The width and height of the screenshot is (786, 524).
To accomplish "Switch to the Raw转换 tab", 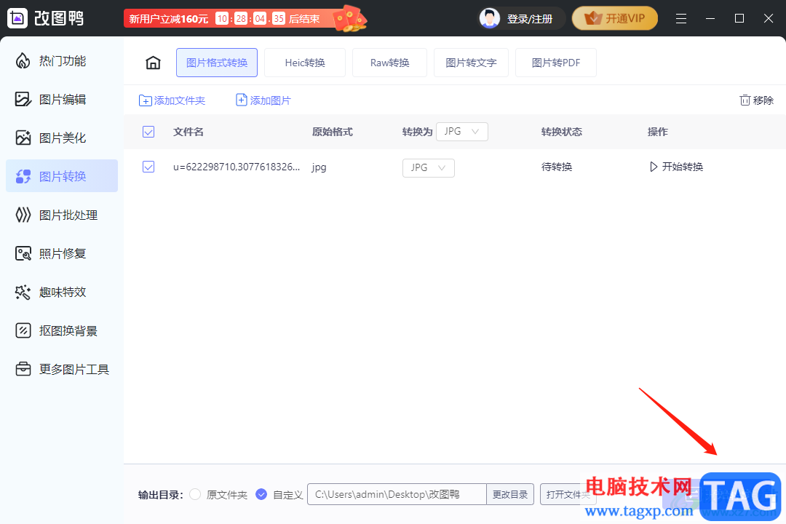I will [389, 63].
